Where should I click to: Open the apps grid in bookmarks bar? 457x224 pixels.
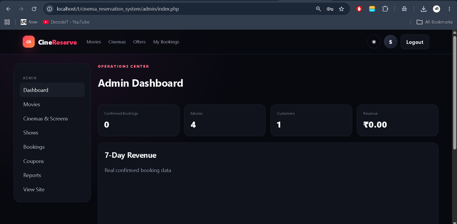[x=7, y=22]
